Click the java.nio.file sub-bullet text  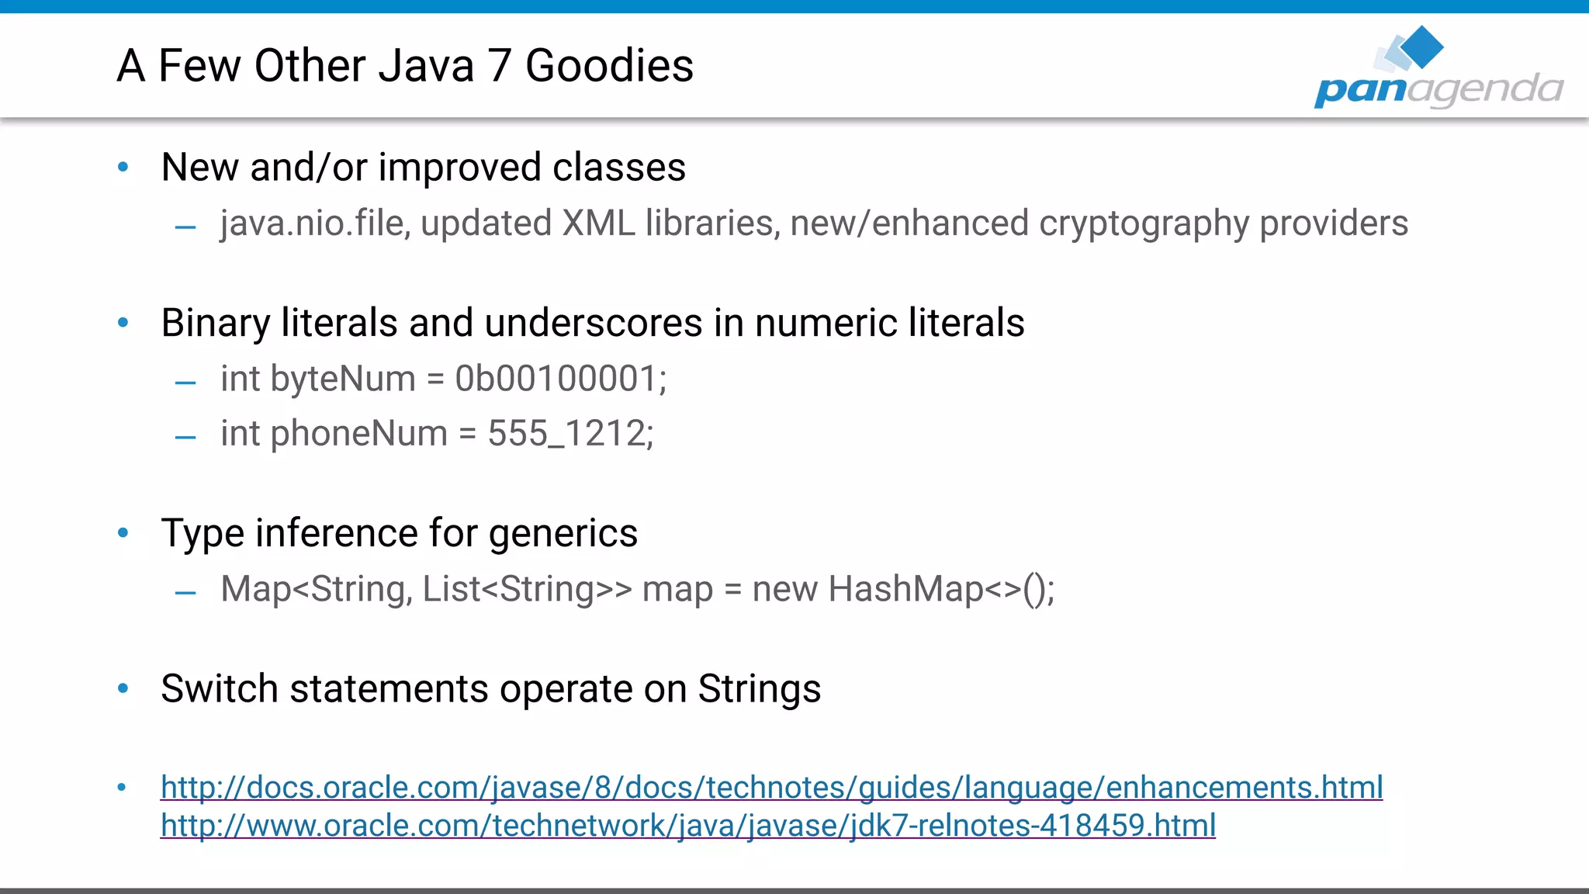pos(813,223)
